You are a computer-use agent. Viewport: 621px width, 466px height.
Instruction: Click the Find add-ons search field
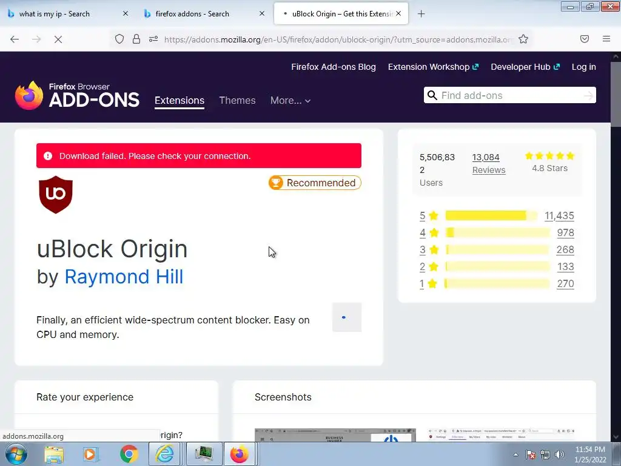510,95
